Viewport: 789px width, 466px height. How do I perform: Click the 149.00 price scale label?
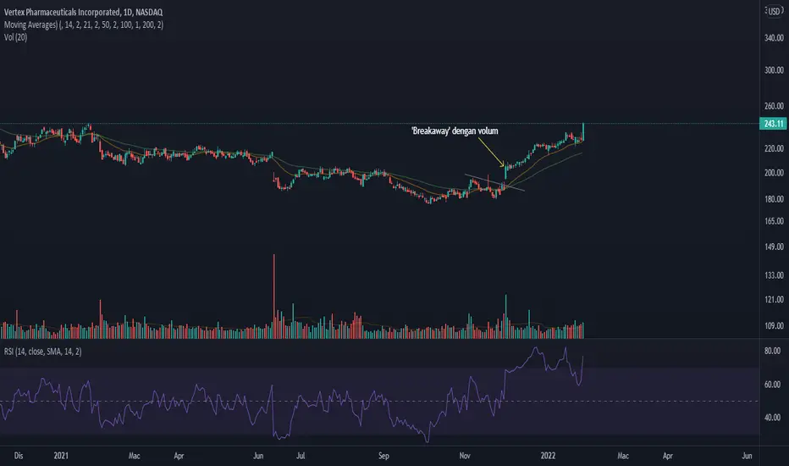tap(774, 247)
